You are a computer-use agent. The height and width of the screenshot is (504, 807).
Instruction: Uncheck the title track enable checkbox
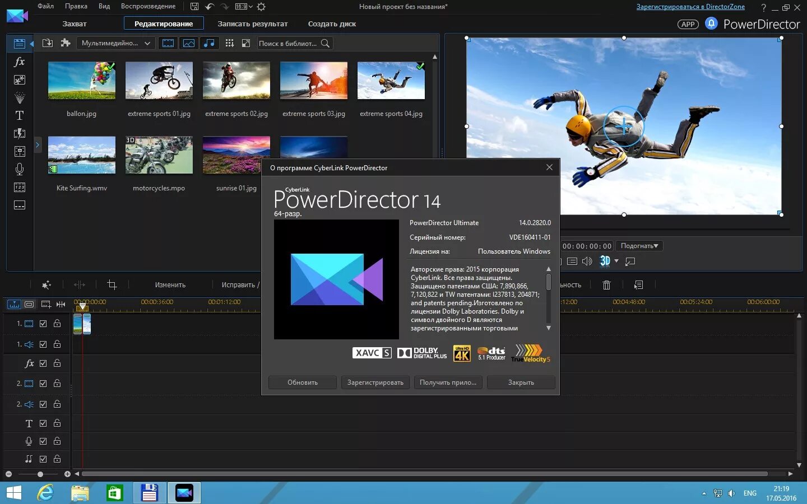coord(43,423)
